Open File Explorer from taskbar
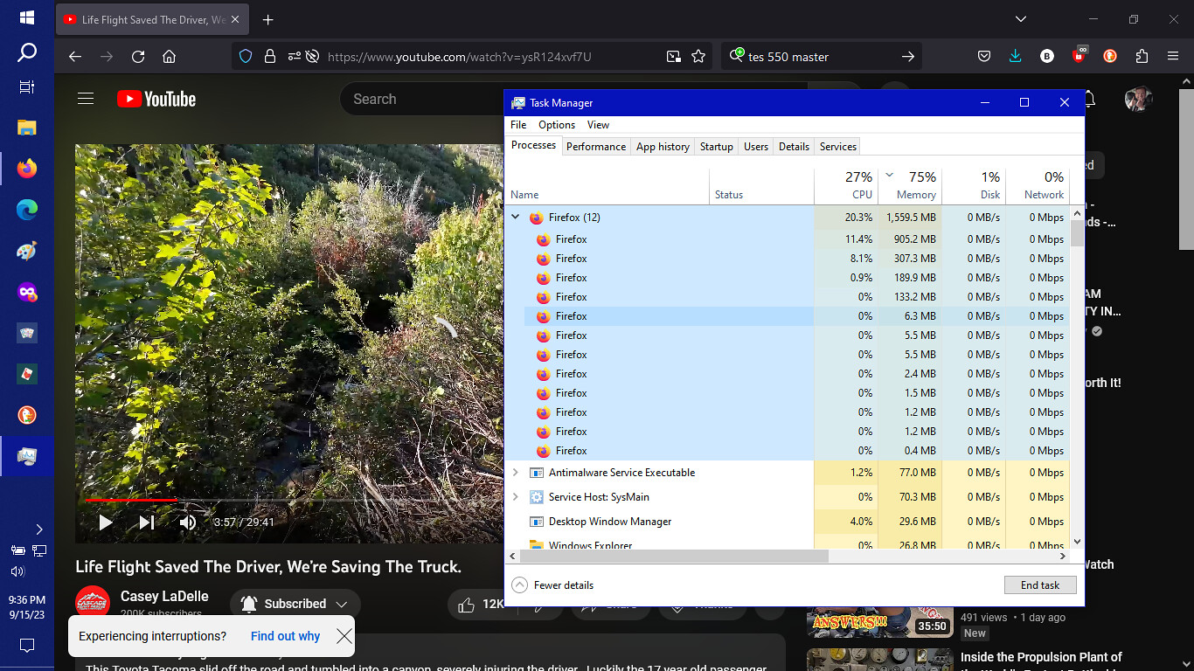1194x671 pixels. coord(26,128)
